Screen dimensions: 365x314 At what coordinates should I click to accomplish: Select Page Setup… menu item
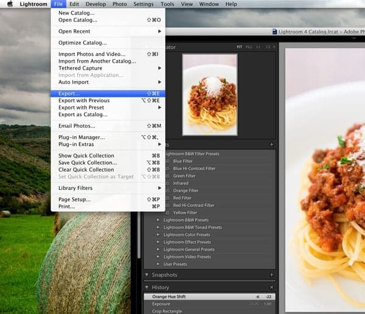[108, 200]
